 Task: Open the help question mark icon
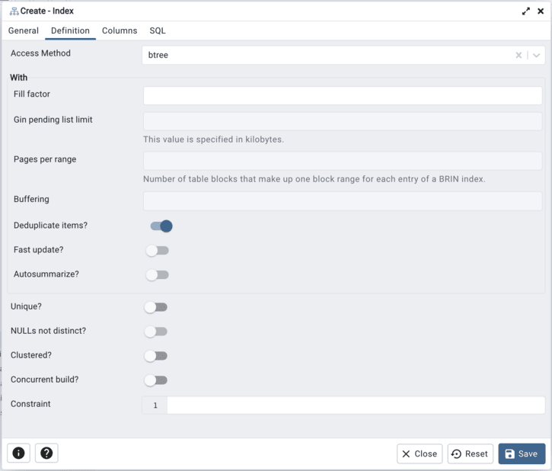(x=46, y=453)
